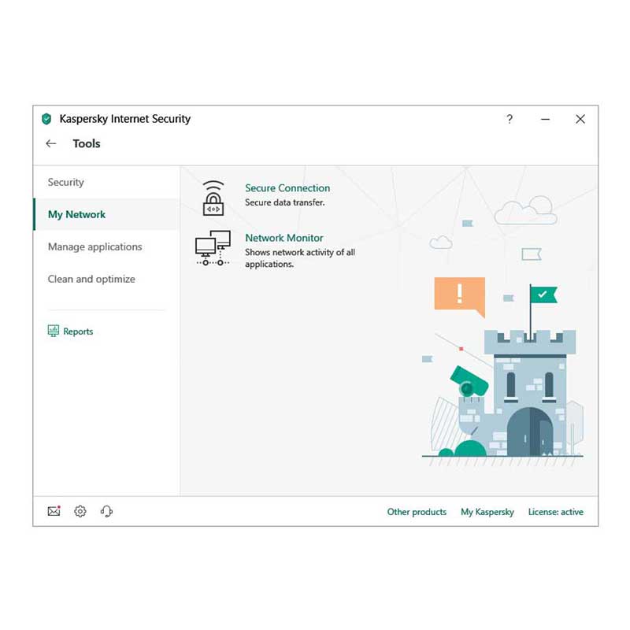Open settings gear icon

click(80, 511)
